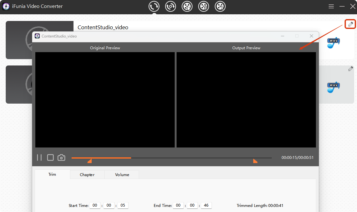Click the DVD rip icon in top toolbar
The width and height of the screenshot is (357, 212).
pyautogui.click(x=171, y=6)
